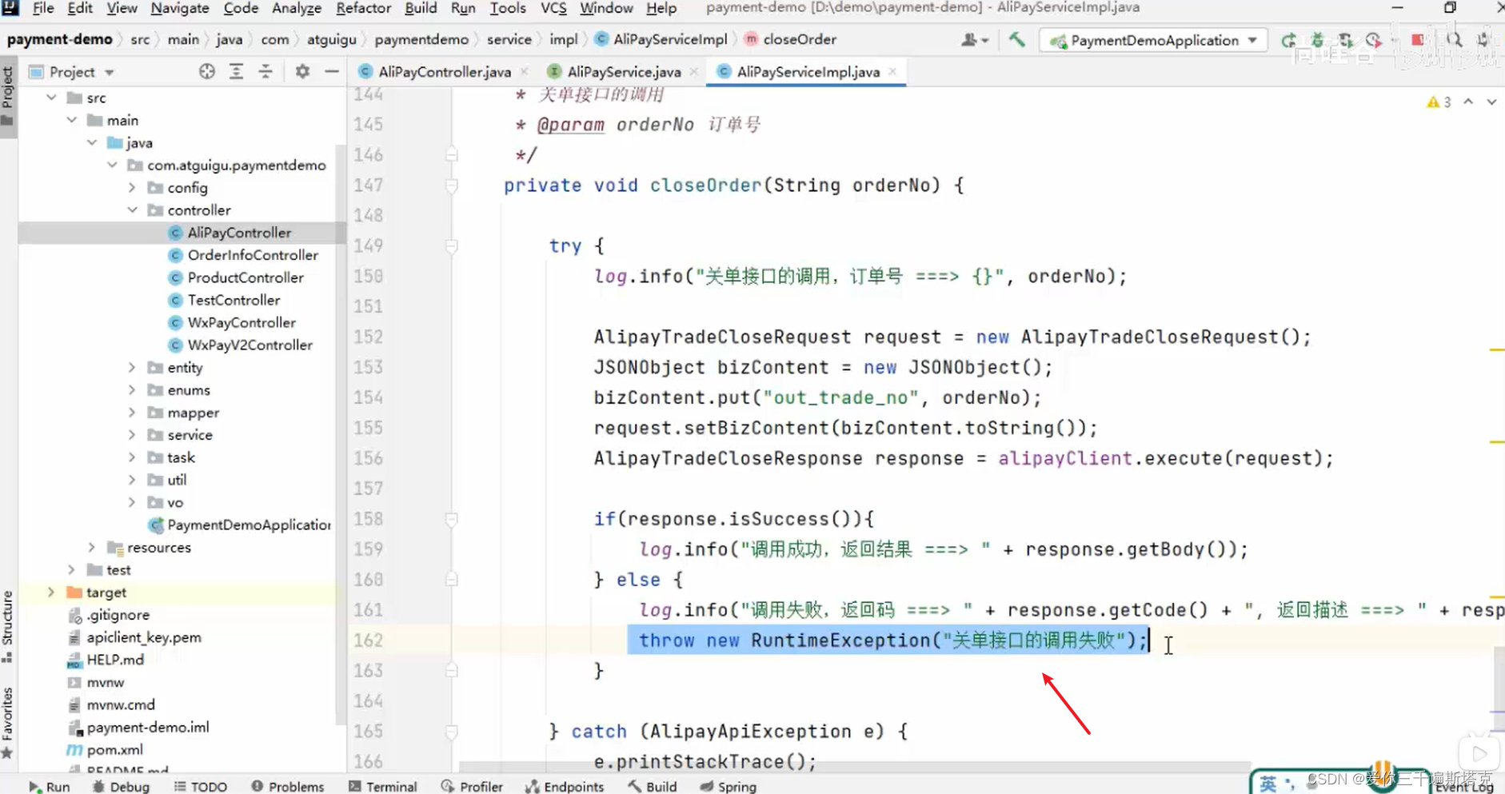Open the TODO tool window
This screenshot has height=794, width=1505.
[x=201, y=786]
